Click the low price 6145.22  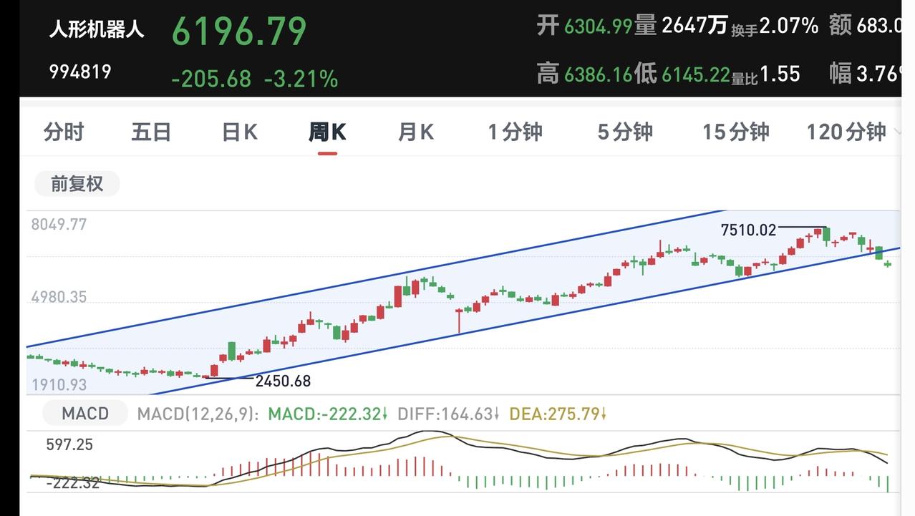[x=695, y=74]
